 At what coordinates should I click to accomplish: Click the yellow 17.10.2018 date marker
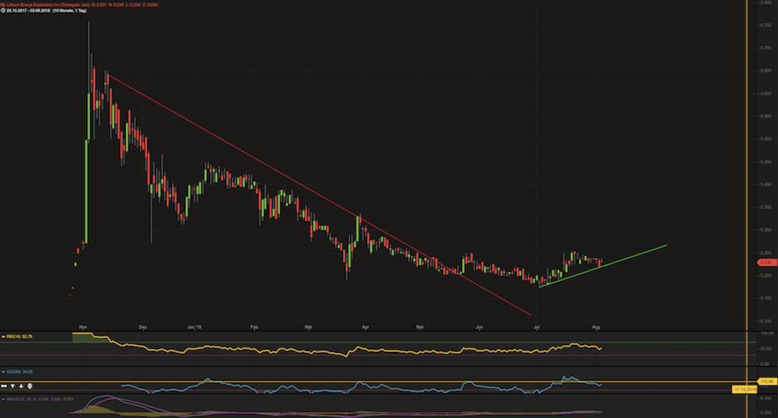(x=745, y=388)
